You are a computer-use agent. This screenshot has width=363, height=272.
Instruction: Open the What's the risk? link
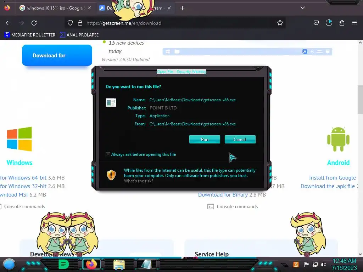[139, 181]
